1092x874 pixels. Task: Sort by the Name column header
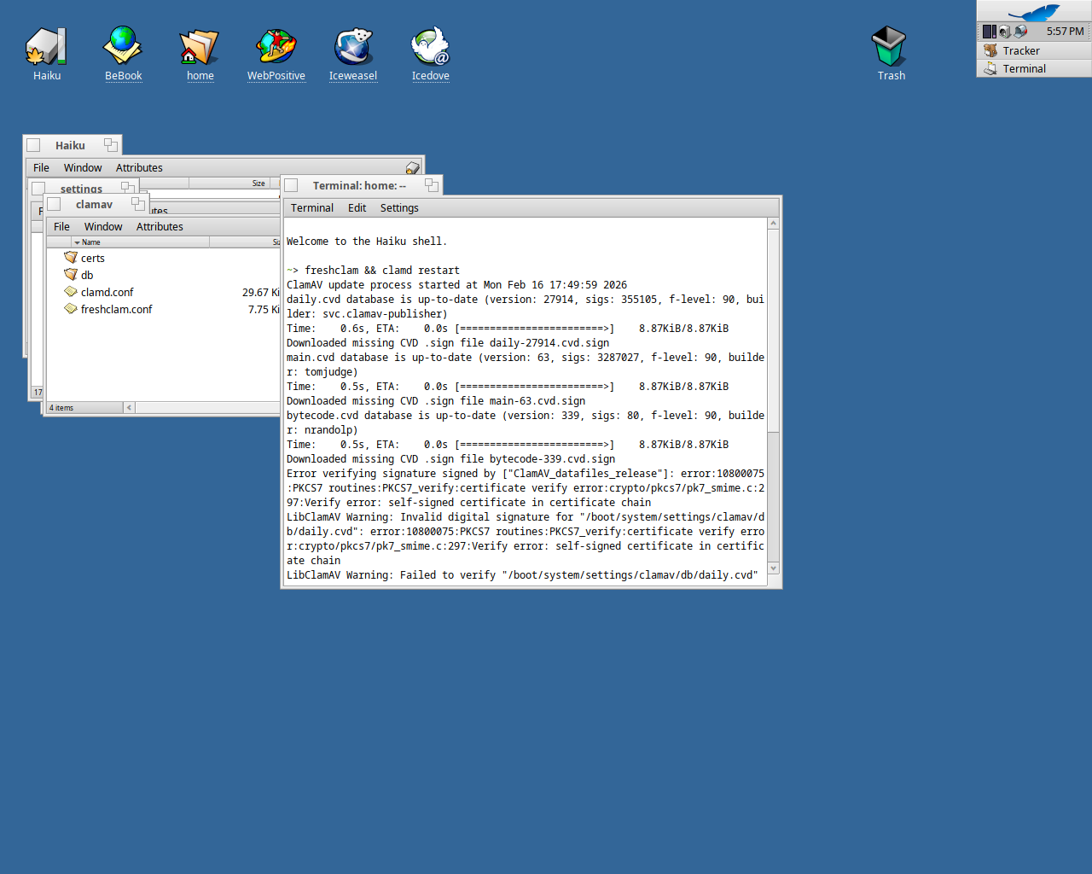[128, 242]
